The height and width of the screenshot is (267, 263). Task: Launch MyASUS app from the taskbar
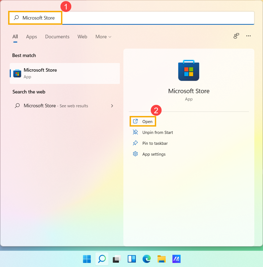[177, 259]
